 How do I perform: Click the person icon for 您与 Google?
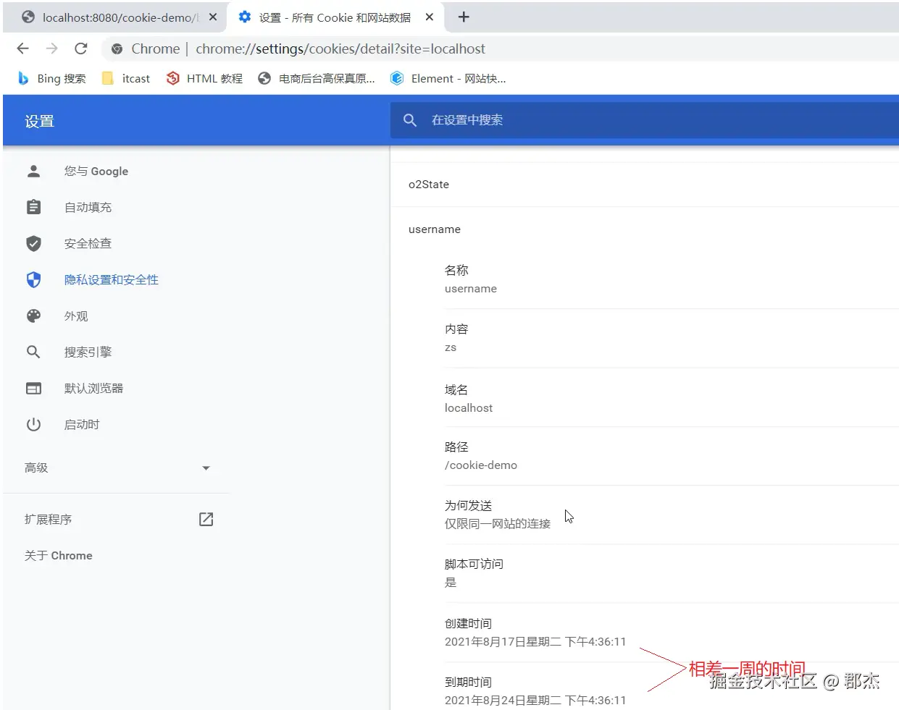(x=33, y=171)
